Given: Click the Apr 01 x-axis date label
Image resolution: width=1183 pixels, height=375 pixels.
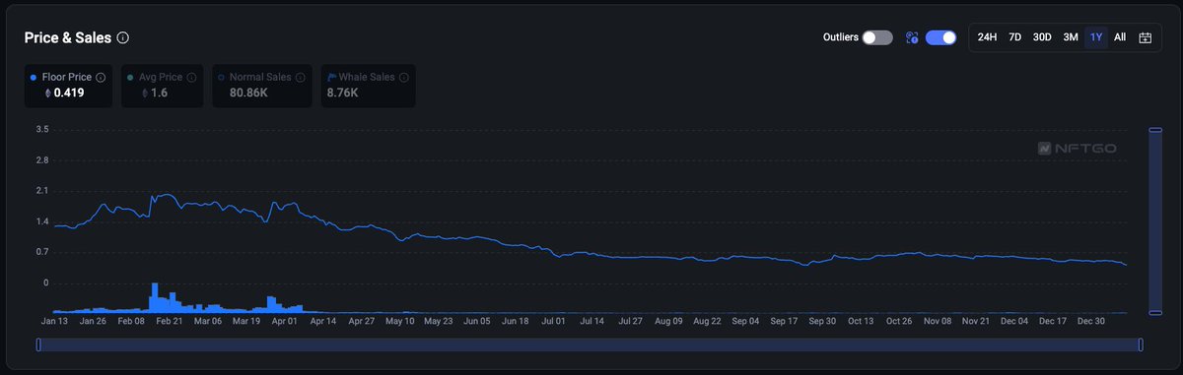Looking at the screenshot, I should [284, 321].
